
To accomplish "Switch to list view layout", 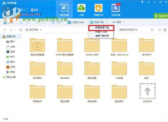I will tap(160, 30).
